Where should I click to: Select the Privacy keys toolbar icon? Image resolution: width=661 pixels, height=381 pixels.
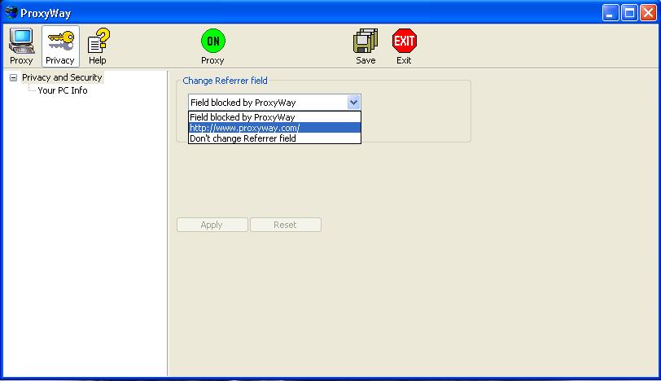click(x=60, y=46)
